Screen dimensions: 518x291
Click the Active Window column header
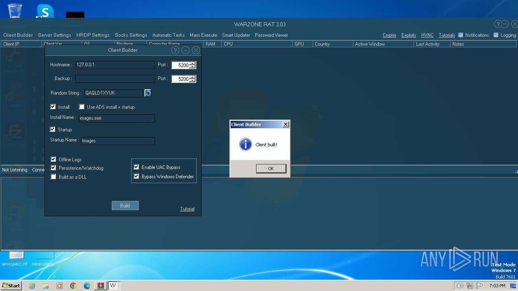(383, 44)
